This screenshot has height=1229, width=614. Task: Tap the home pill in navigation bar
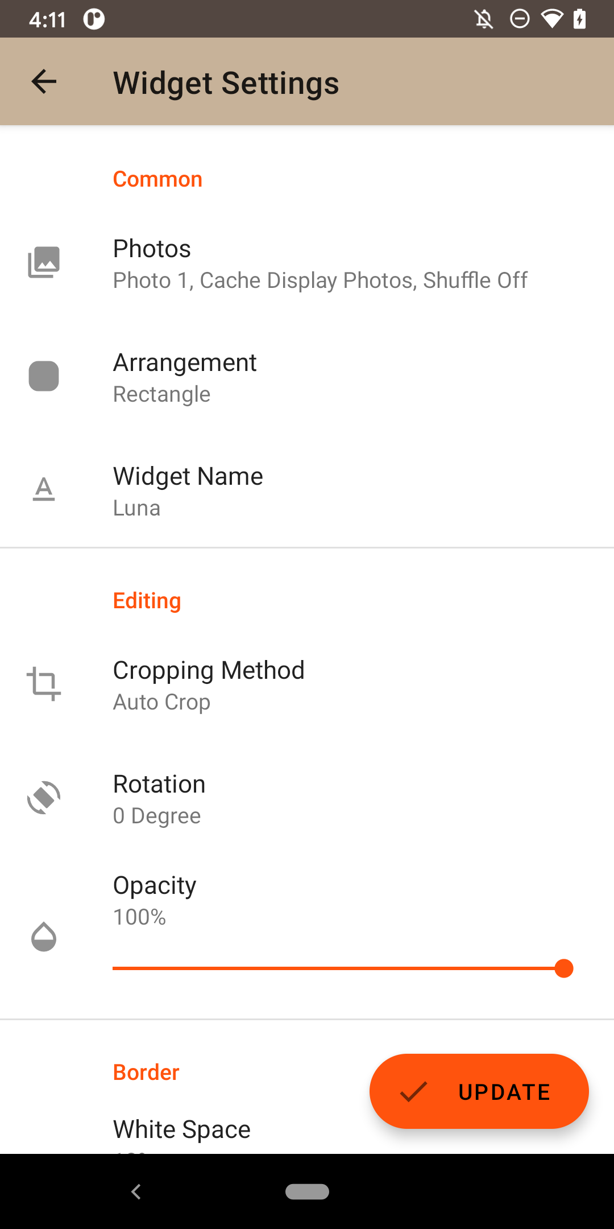307,1191
